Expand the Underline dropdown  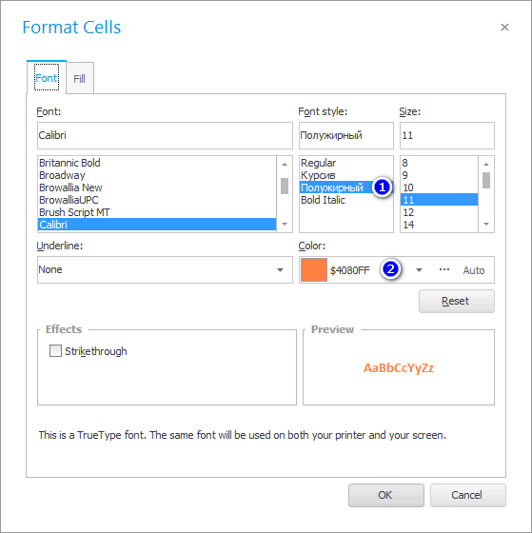coord(280,270)
